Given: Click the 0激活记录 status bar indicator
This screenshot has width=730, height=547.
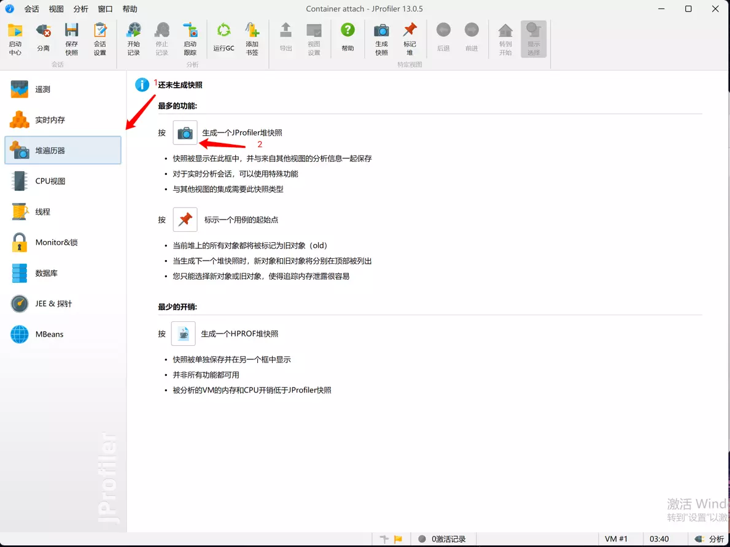Looking at the screenshot, I should [x=442, y=539].
